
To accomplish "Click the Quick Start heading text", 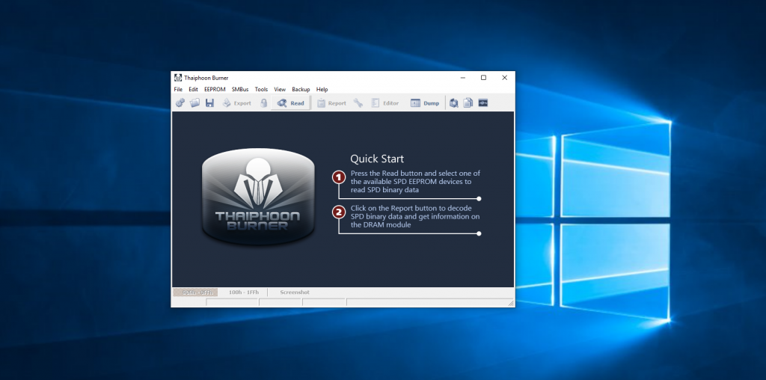I will (377, 159).
